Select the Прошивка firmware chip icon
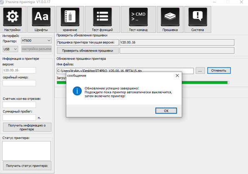This screenshot has width=248, height=174. (170, 17)
